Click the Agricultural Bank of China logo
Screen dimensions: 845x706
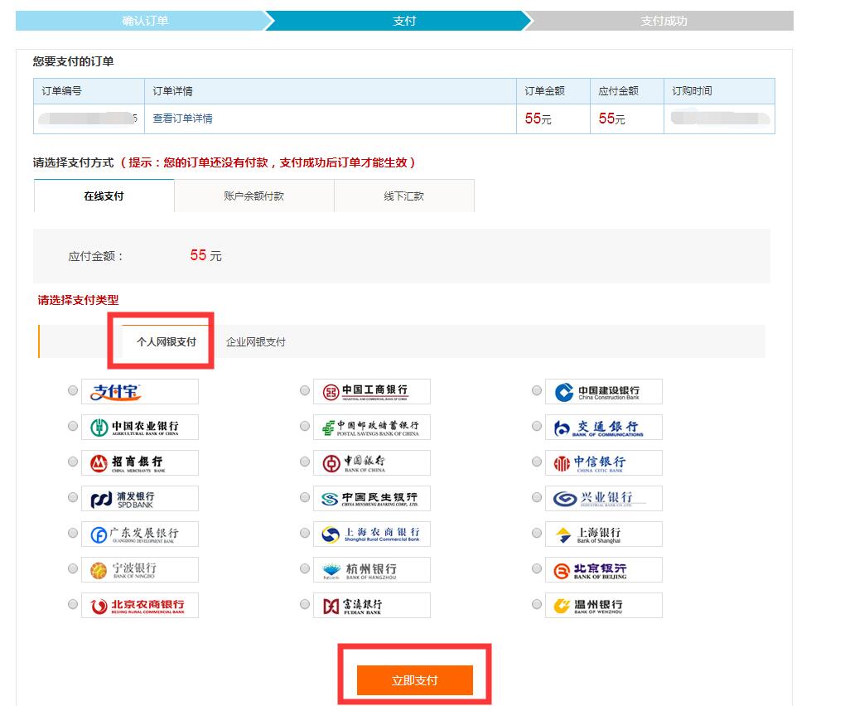tap(139, 428)
